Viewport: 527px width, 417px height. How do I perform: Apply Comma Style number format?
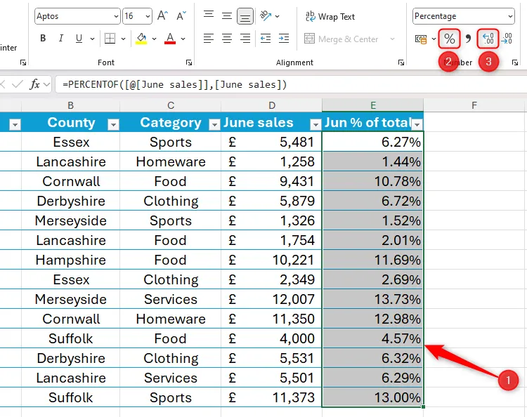468,39
